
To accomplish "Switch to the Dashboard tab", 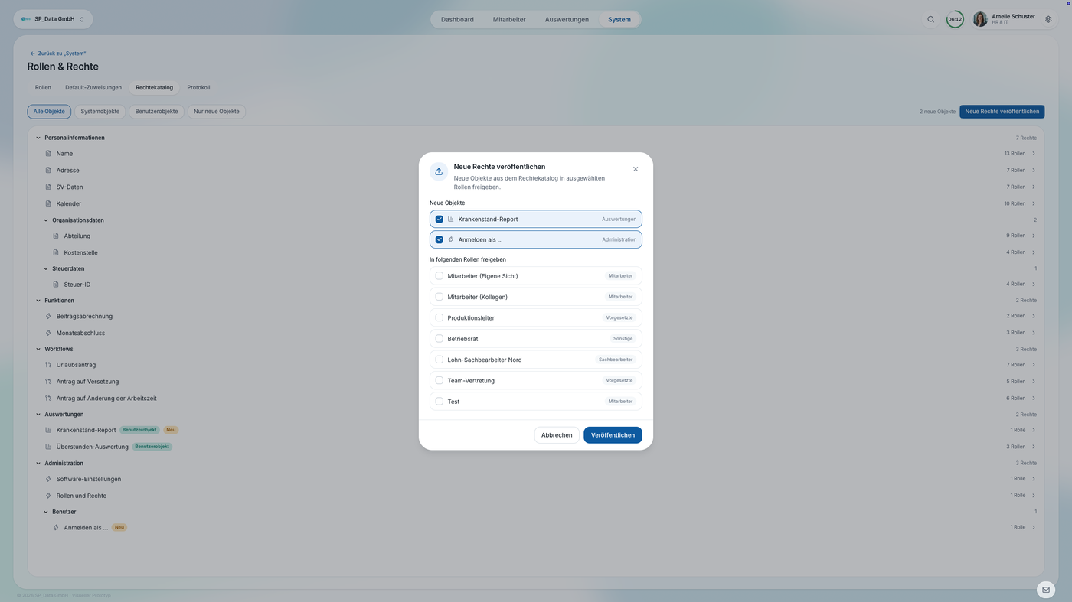I will point(457,19).
